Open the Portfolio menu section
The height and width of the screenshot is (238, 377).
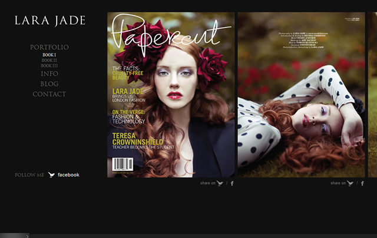[49, 47]
